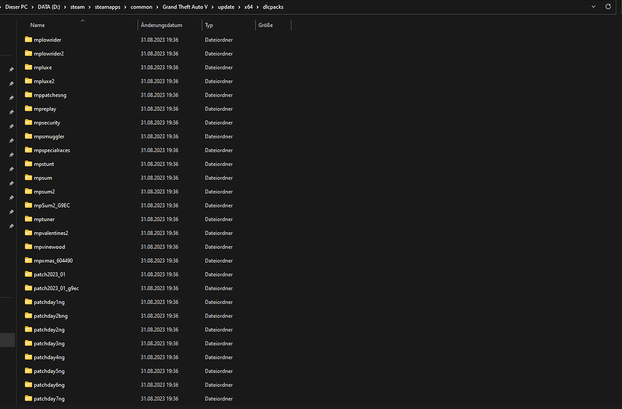Open the mptuner folder

point(44,219)
